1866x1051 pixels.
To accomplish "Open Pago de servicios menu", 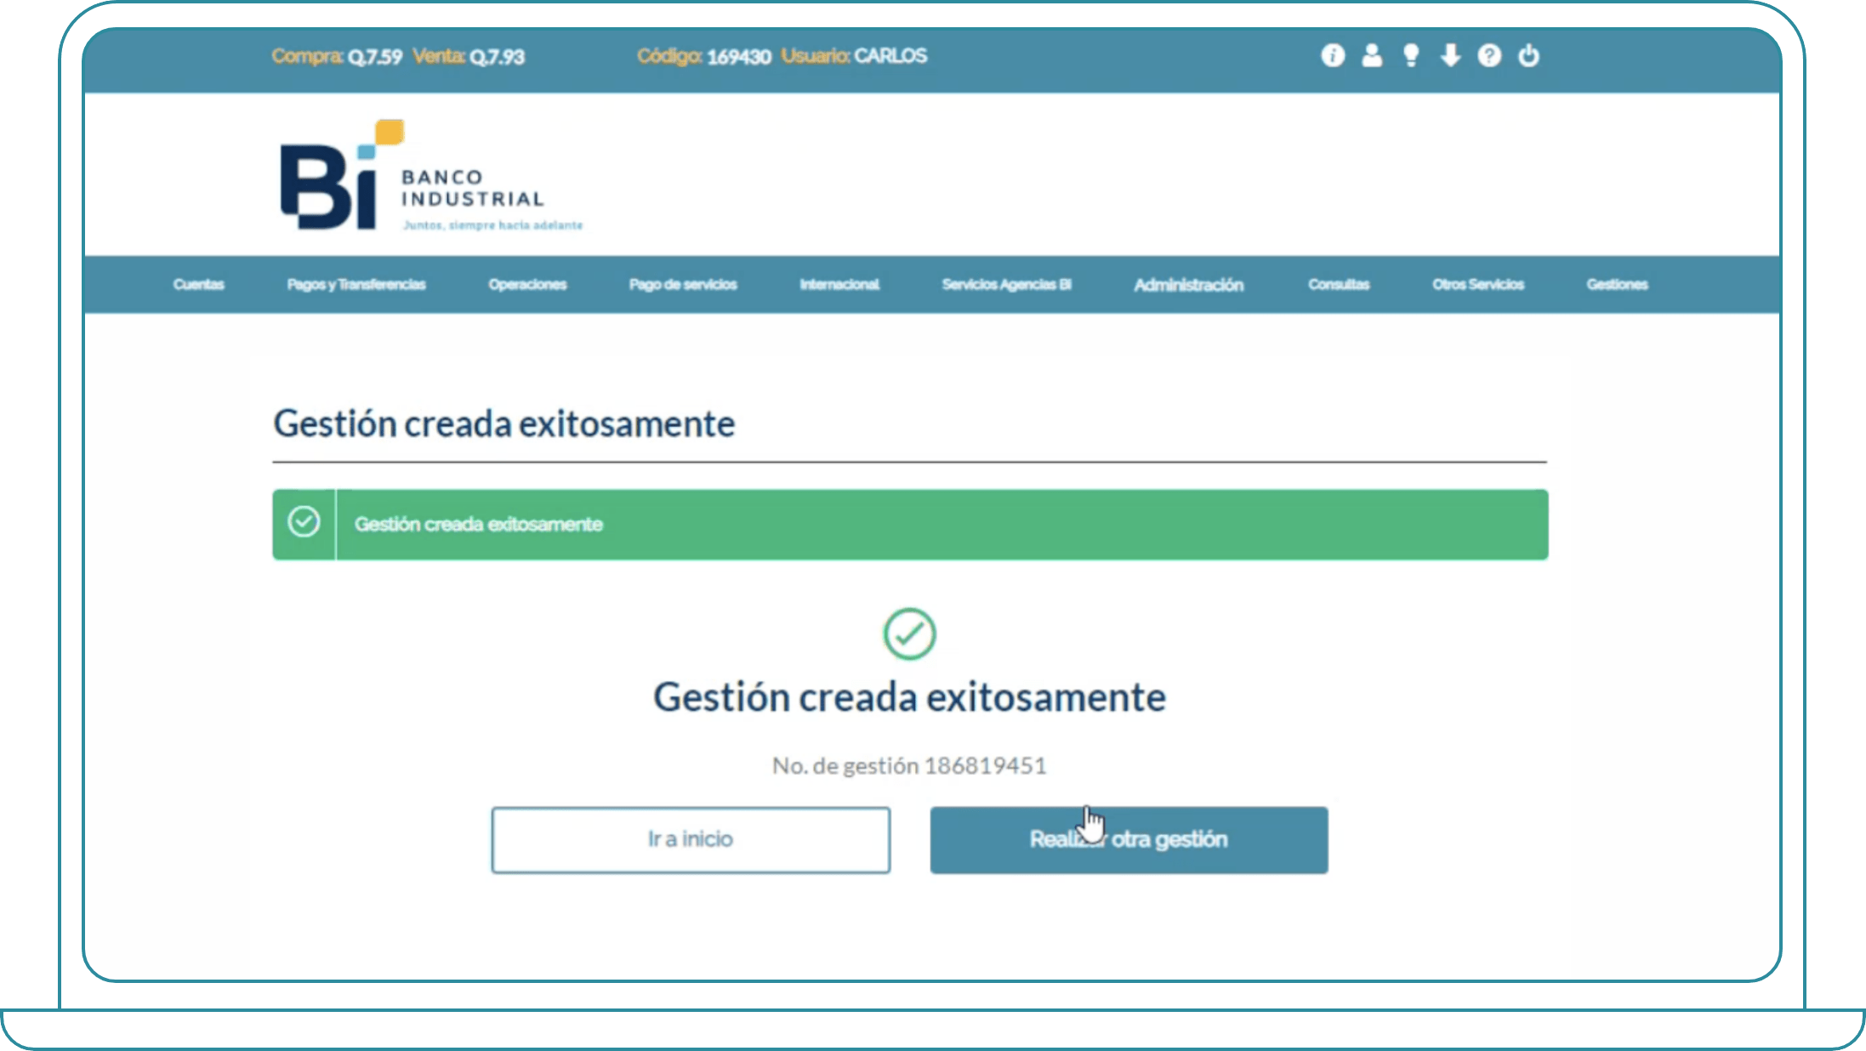I will tap(683, 284).
